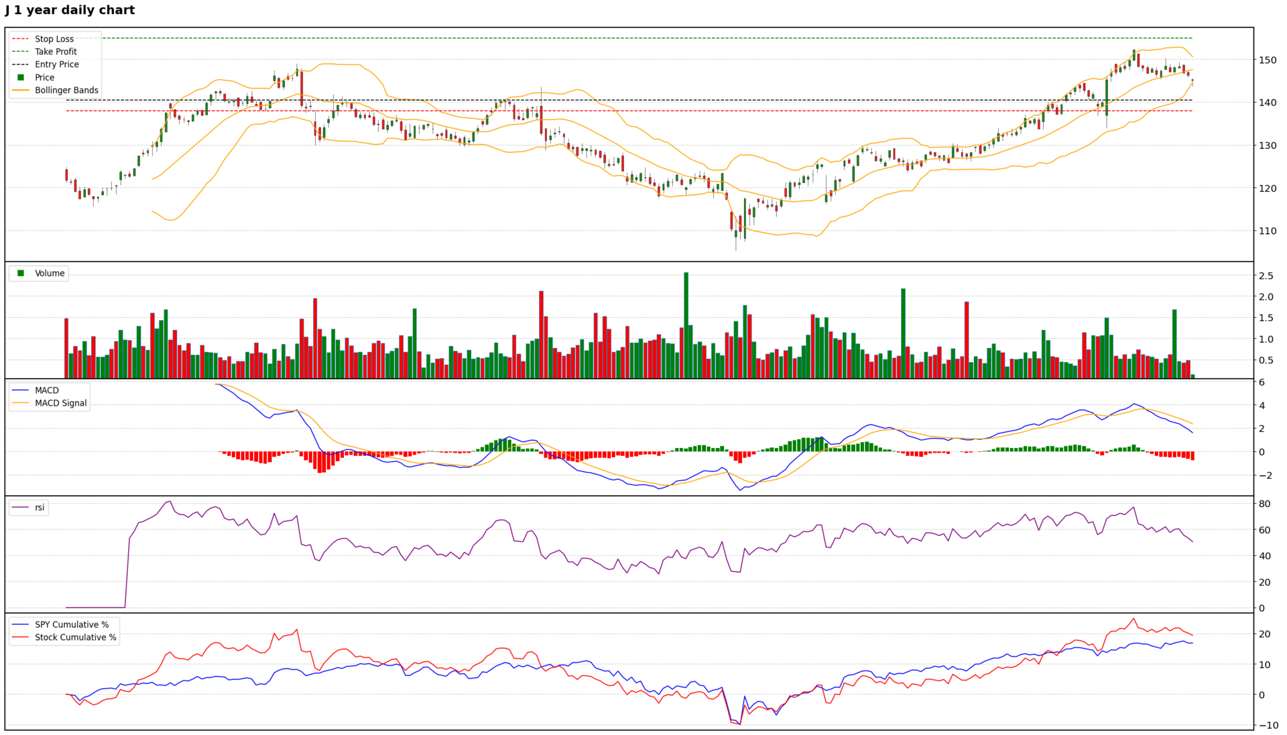Click the 110 price axis label
The image size is (1287, 735).
click(x=1267, y=231)
